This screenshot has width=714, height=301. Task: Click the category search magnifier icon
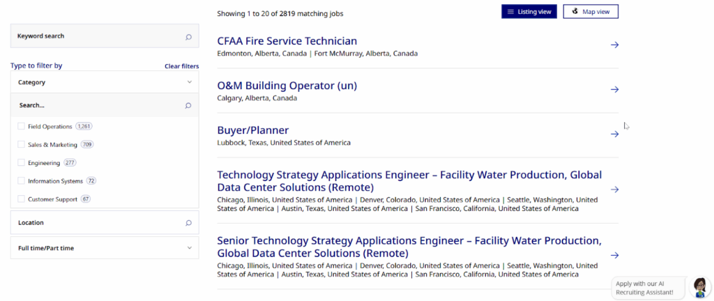pyautogui.click(x=188, y=105)
